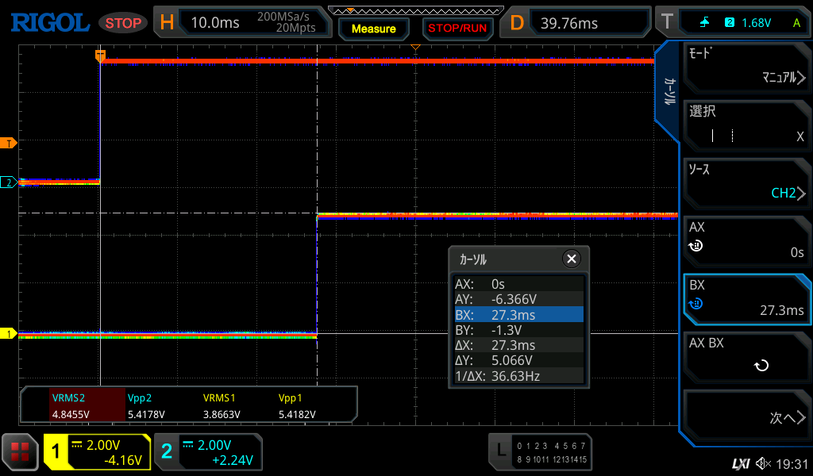Select the BX row in cursor table
Viewport: 813px width, 476px height.
(518, 315)
